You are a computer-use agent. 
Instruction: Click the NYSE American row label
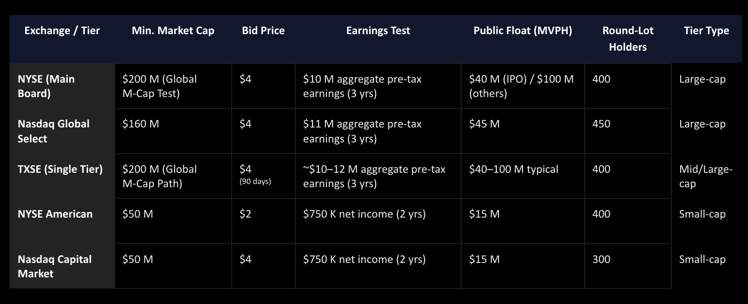pyautogui.click(x=55, y=214)
